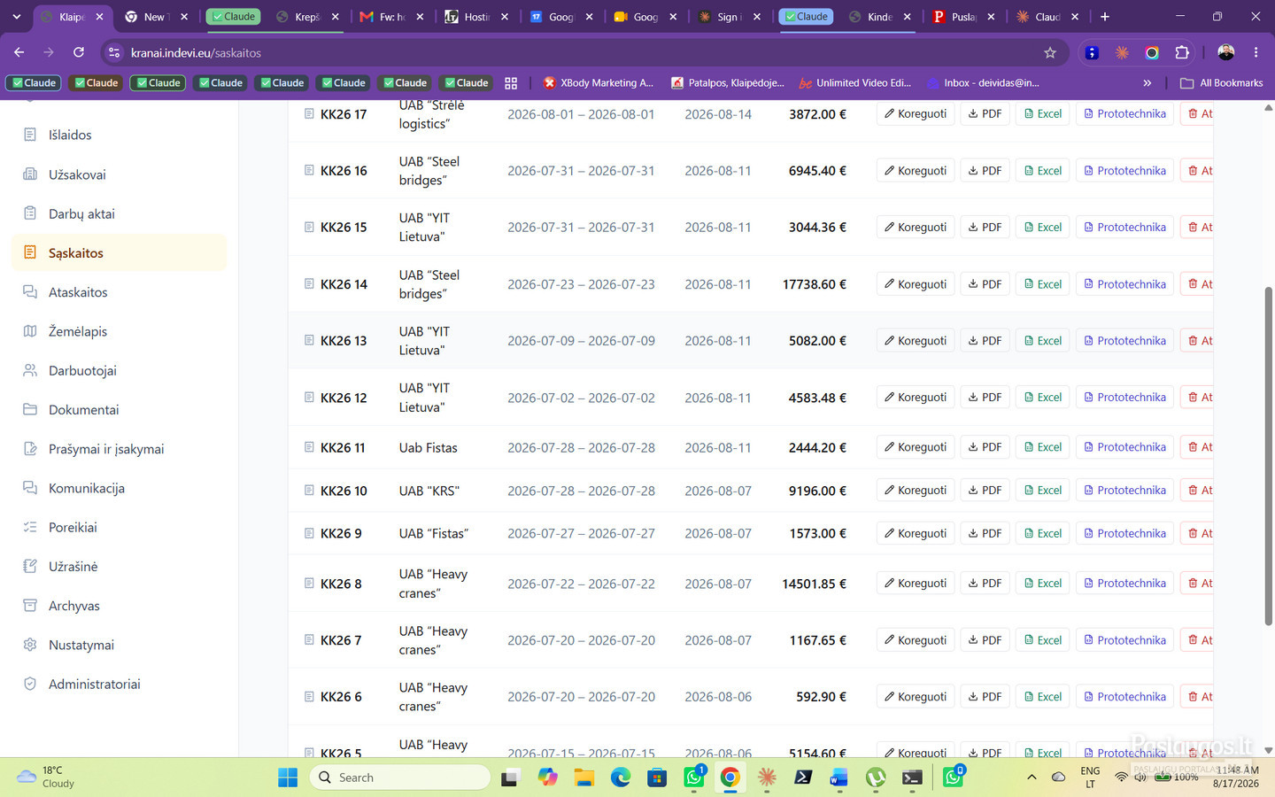The image size is (1275, 797).
Task: Expand the hidden system tray icons
Action: [x=1032, y=778]
